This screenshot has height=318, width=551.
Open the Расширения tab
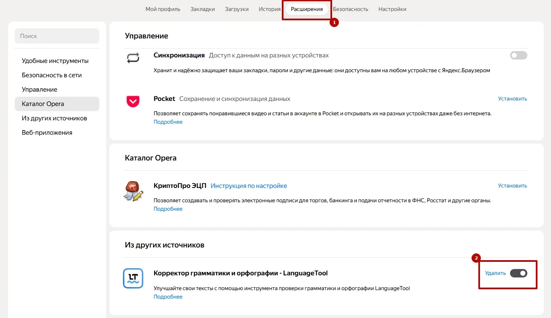[x=307, y=9]
